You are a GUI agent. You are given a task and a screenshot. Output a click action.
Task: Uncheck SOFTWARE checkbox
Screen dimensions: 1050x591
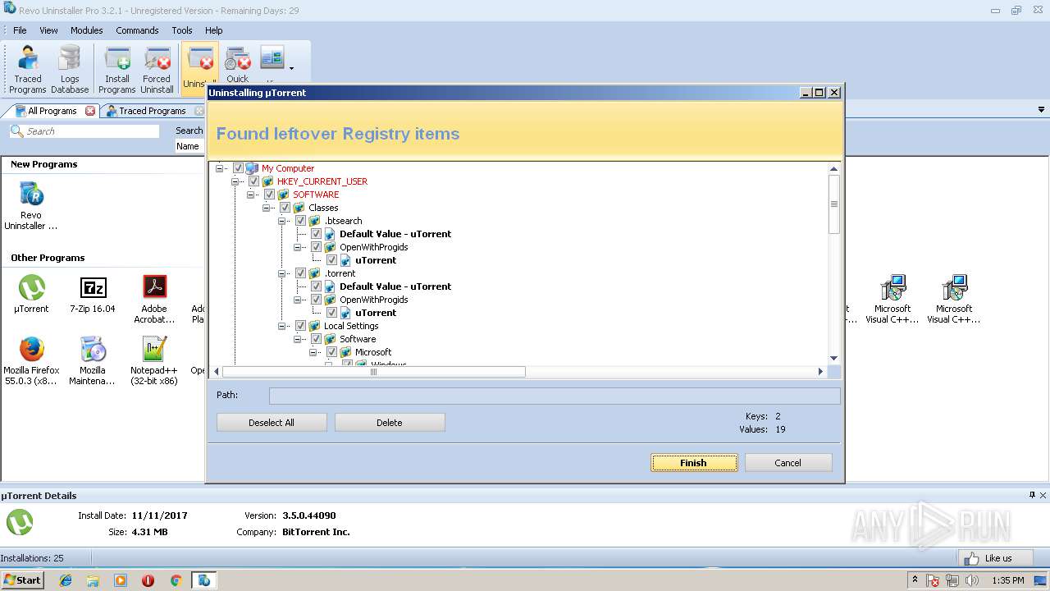point(269,195)
